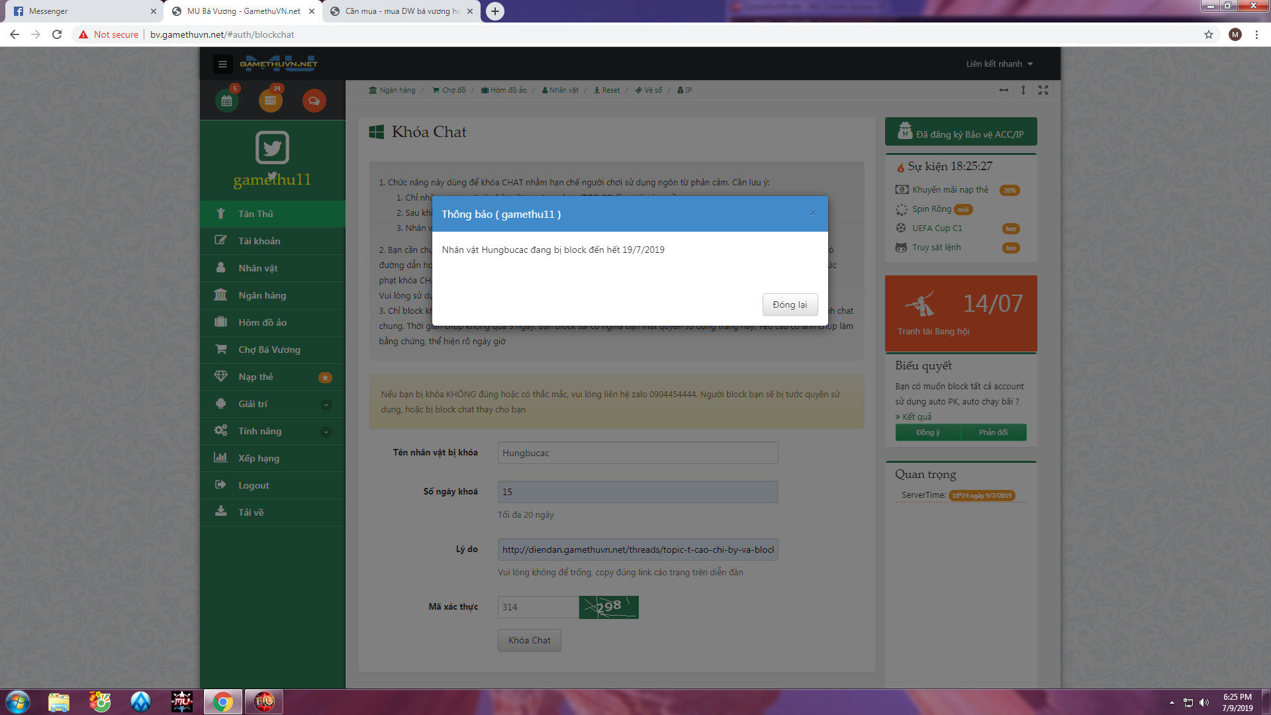
Task: Click the fullscreen expand icon in breadcrumb bar
Action: point(1043,90)
